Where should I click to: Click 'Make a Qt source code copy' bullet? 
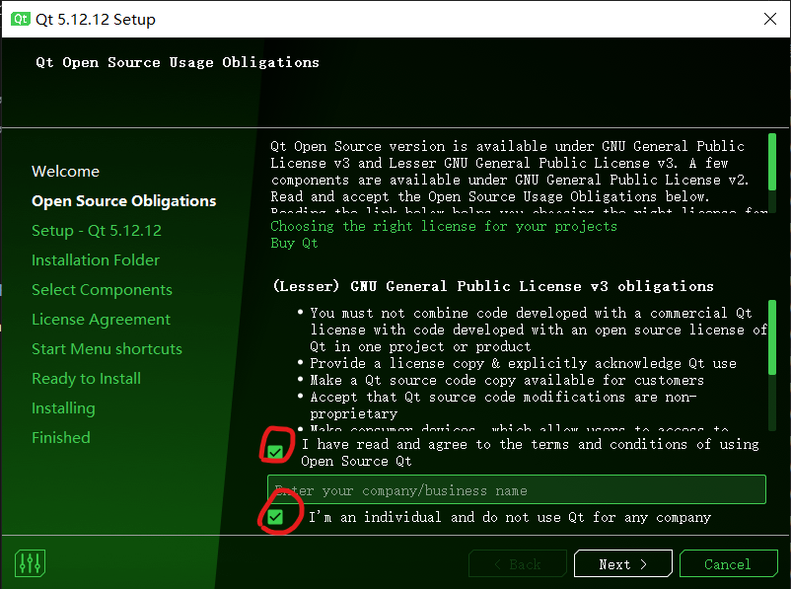(x=507, y=380)
